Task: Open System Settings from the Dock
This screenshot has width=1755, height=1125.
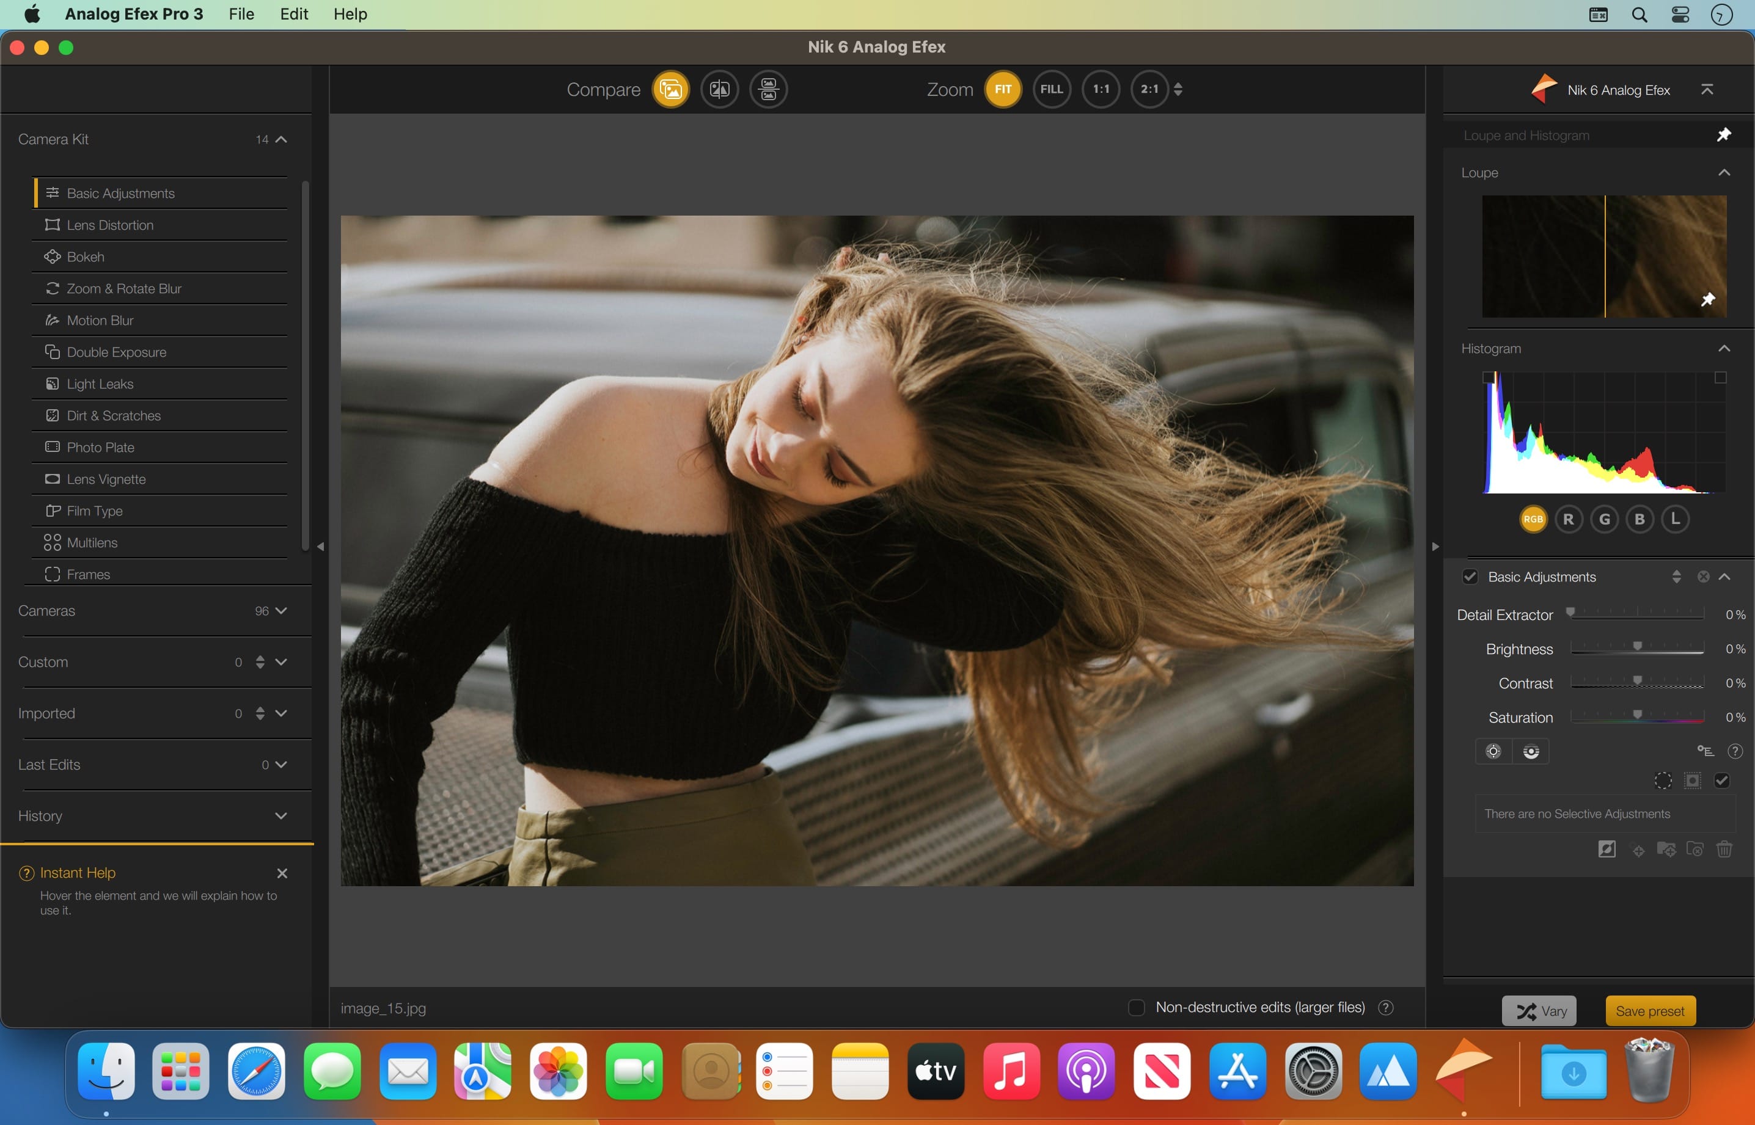Action: point(1313,1071)
